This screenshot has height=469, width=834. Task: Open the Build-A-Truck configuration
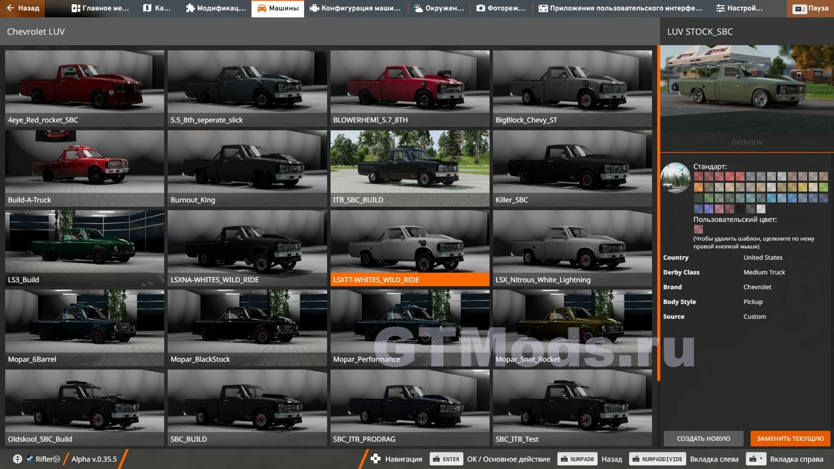coord(84,168)
